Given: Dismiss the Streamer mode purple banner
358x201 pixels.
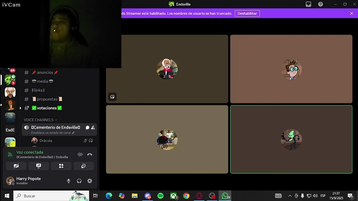Looking at the screenshot, I should pyautogui.click(x=352, y=13).
